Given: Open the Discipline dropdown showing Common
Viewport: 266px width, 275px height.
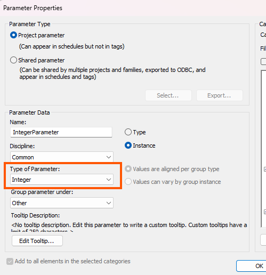Looking at the screenshot, I should 62,157.
